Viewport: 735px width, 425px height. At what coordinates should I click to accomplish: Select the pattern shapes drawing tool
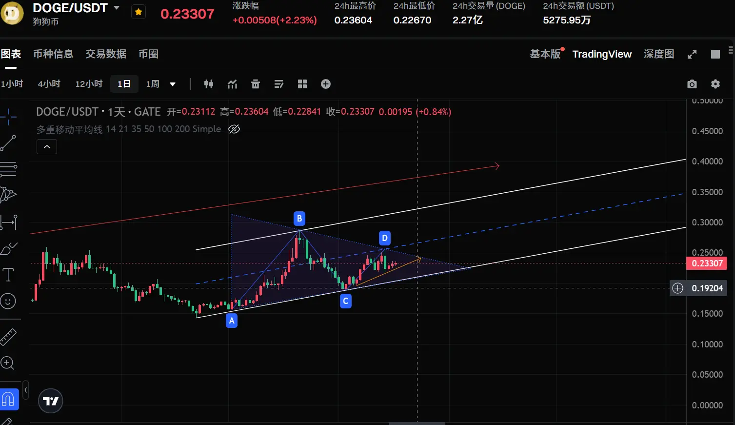coord(8,195)
